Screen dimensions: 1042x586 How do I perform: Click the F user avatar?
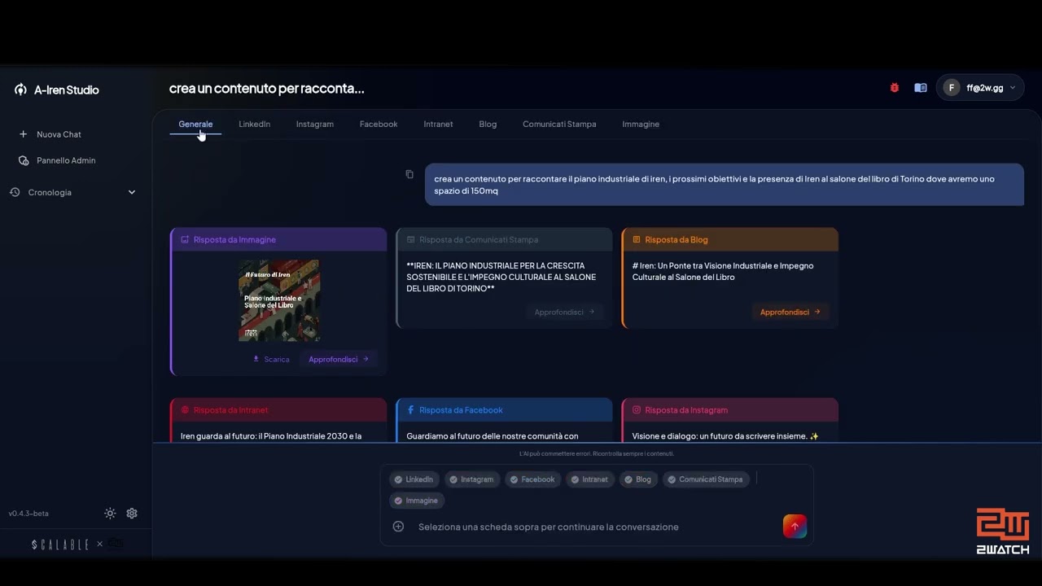click(952, 88)
